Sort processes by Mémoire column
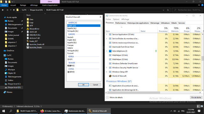 pos(174,29)
